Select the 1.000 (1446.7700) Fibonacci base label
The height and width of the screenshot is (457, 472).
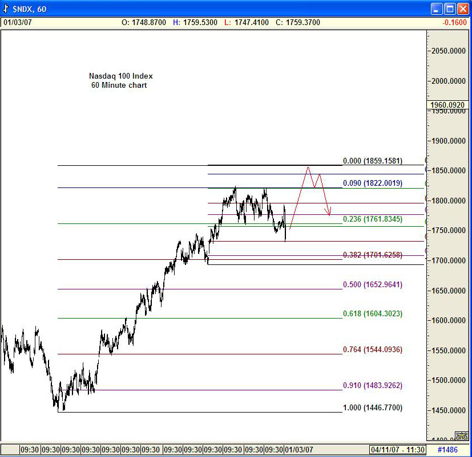point(372,408)
